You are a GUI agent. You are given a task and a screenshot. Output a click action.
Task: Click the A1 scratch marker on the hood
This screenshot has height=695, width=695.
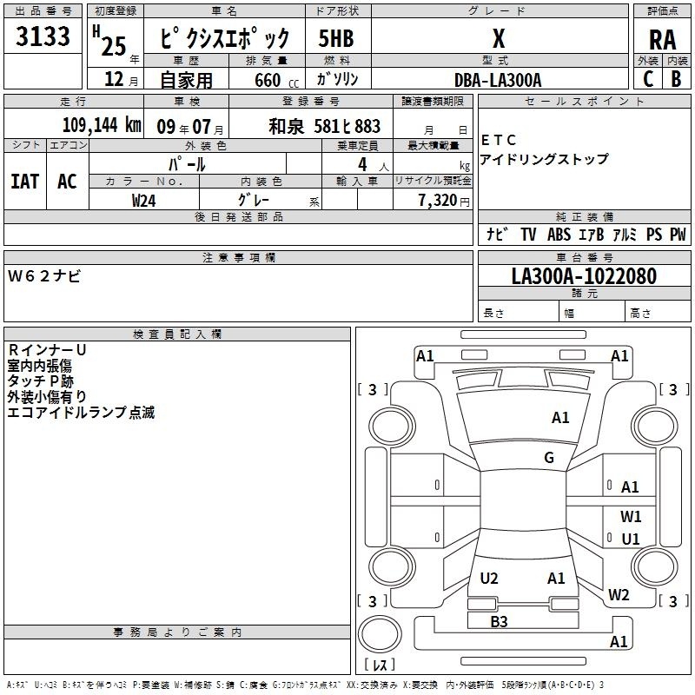[560, 418]
